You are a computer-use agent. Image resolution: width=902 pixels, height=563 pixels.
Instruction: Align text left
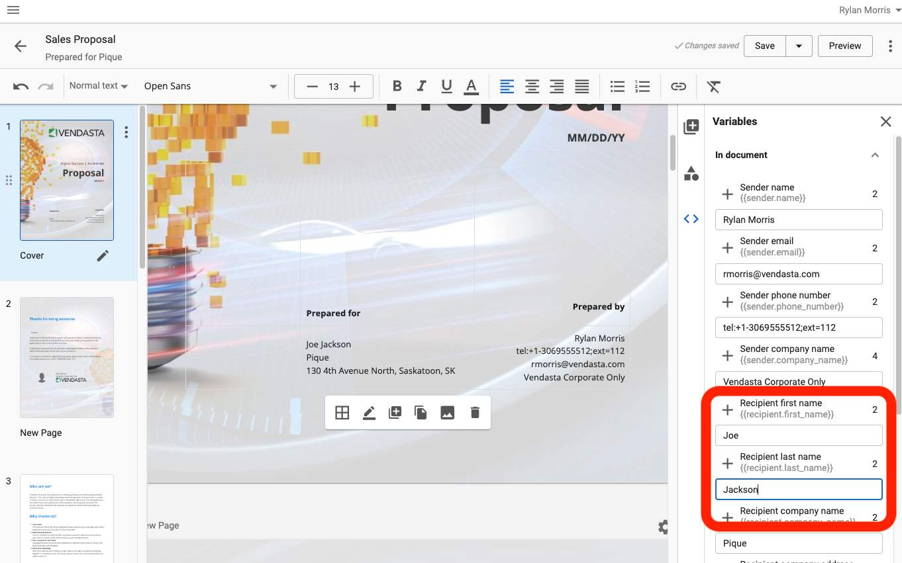point(507,86)
